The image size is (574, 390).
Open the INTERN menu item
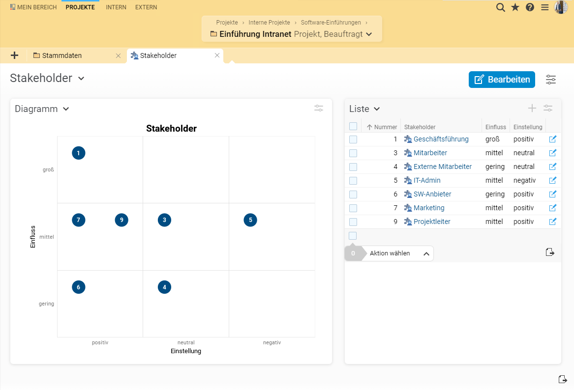[116, 7]
